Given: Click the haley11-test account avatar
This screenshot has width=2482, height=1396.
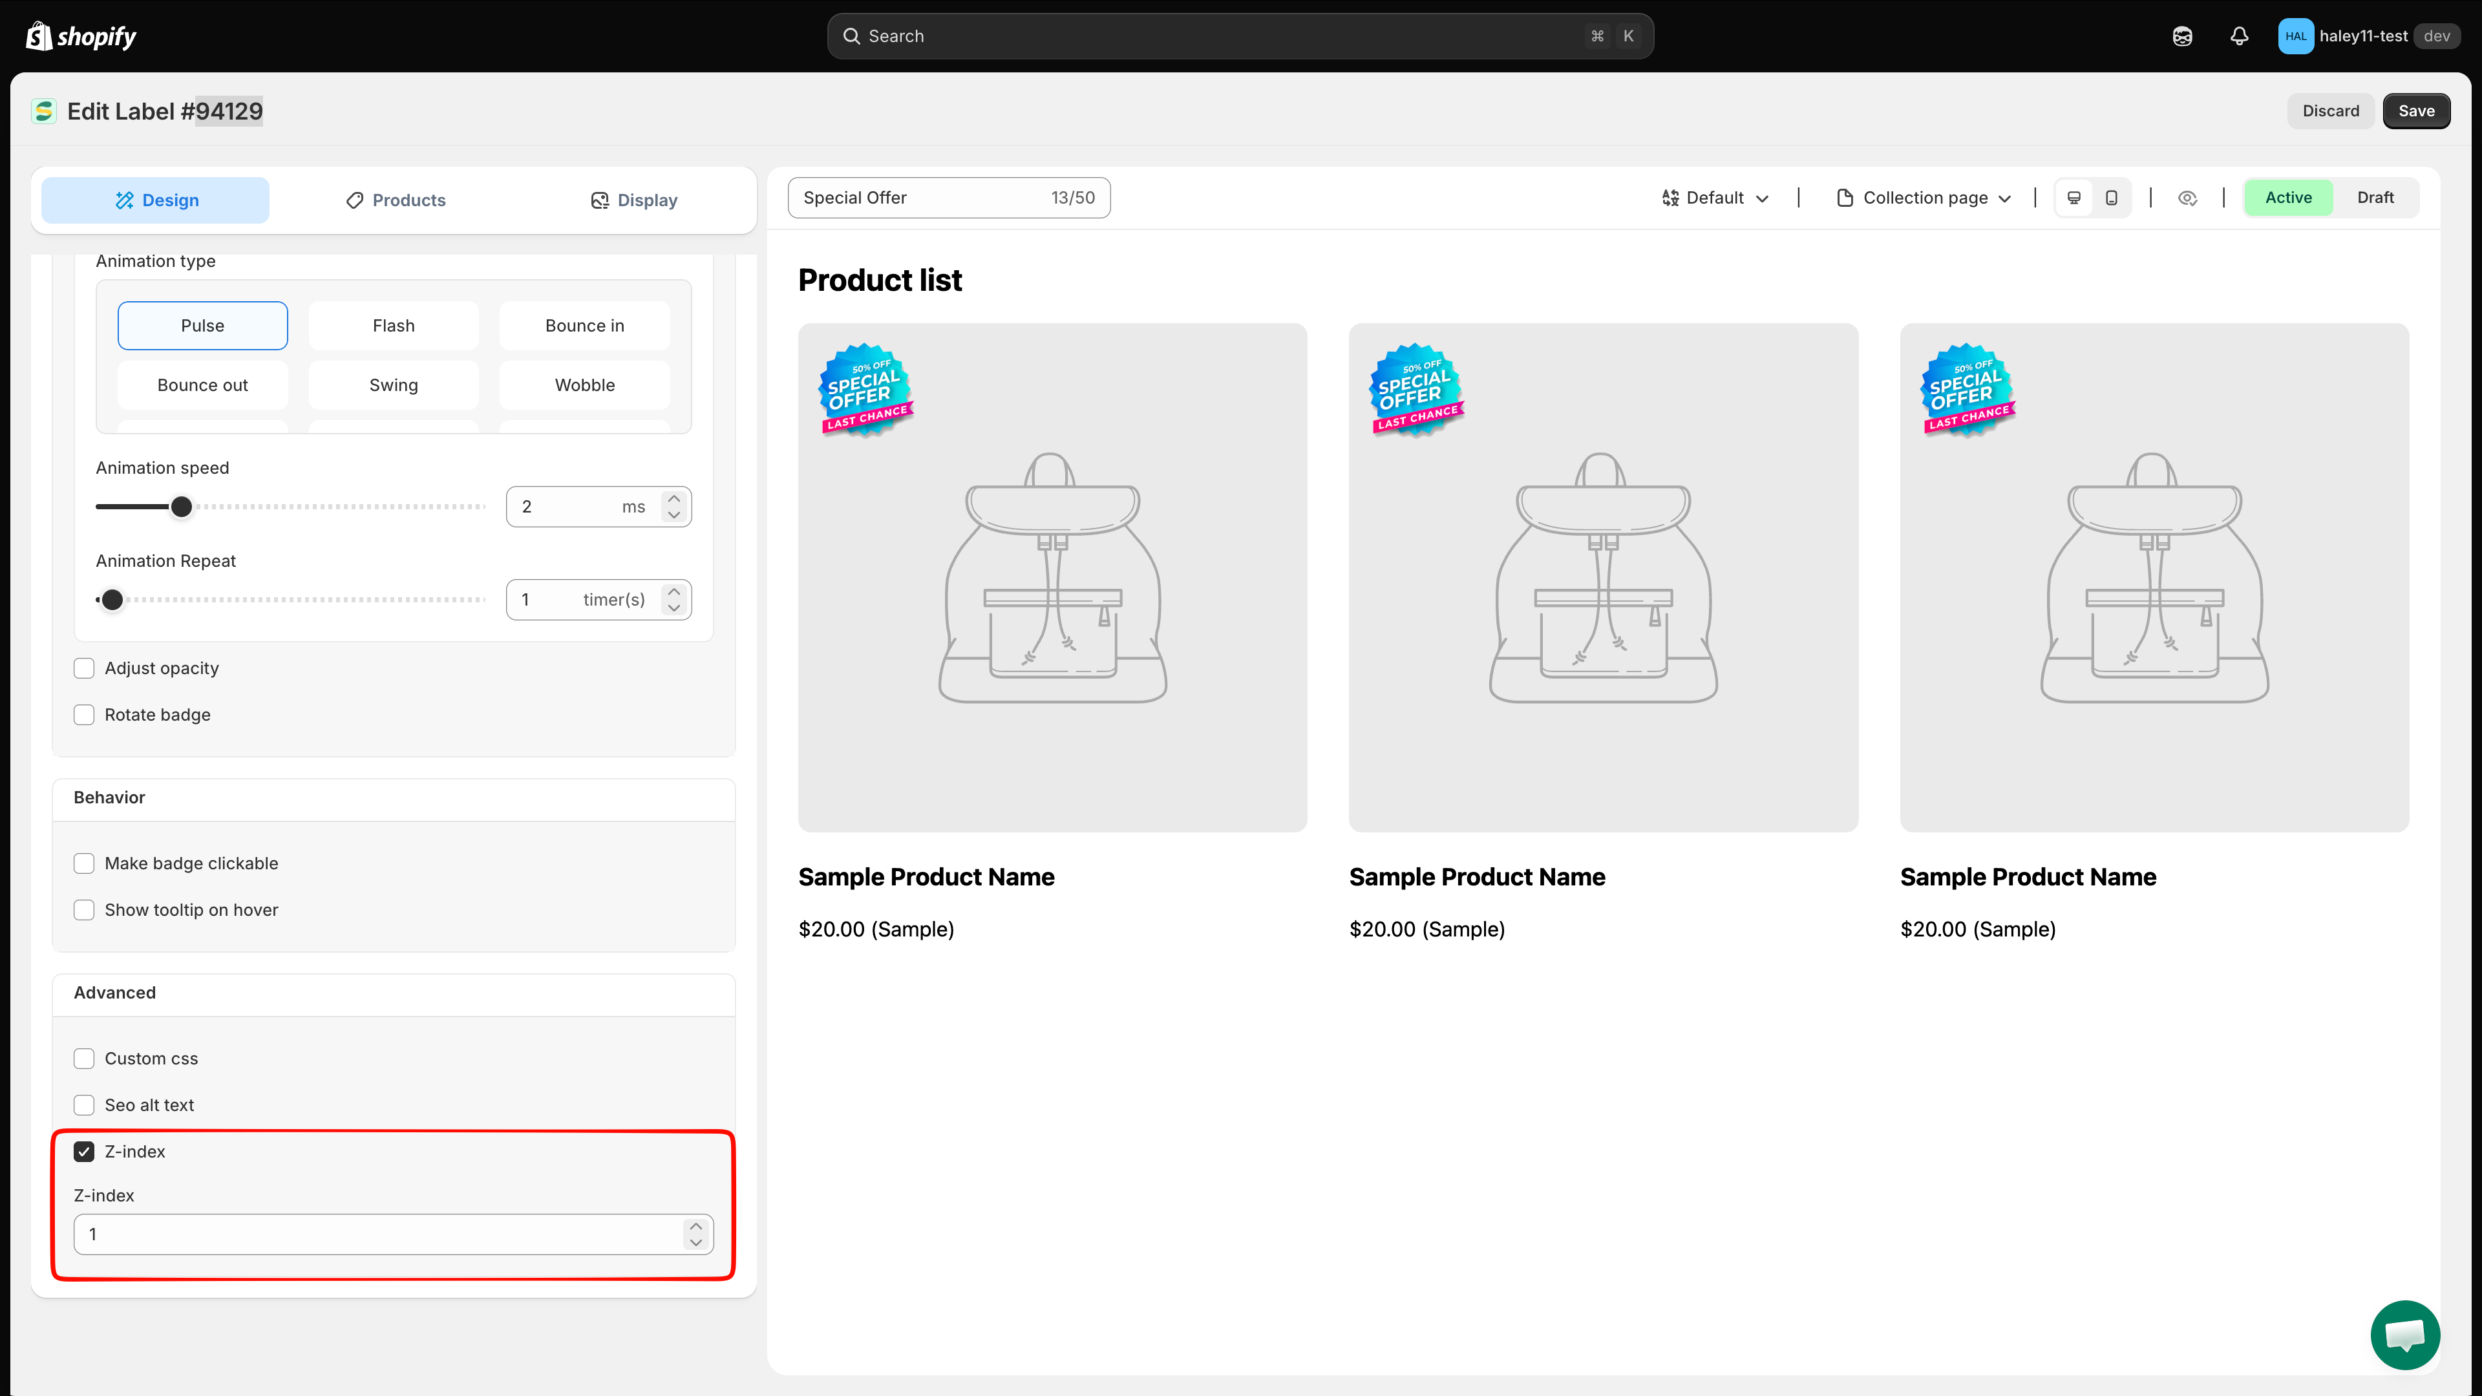Looking at the screenshot, I should [x=2295, y=36].
